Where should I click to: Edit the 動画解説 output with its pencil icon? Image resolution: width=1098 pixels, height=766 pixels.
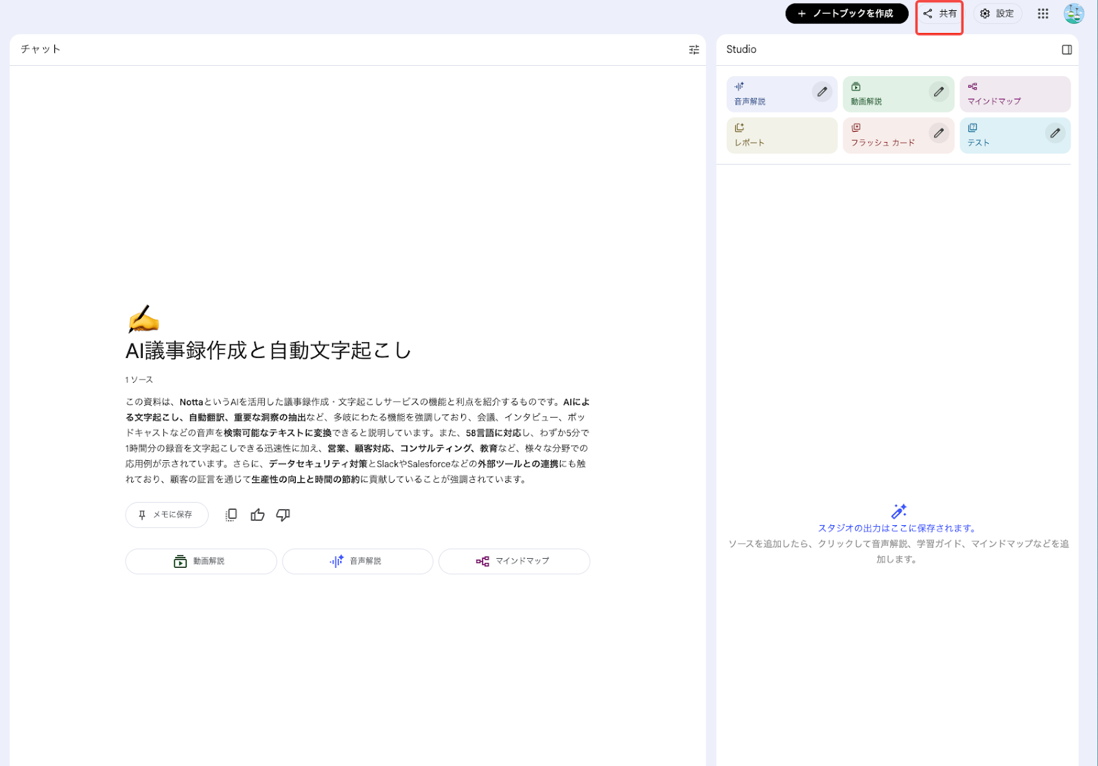(938, 92)
